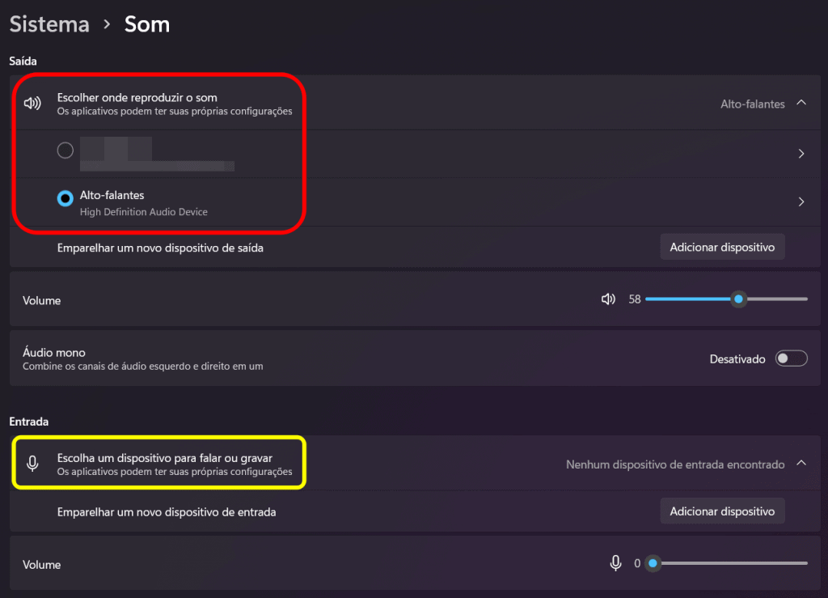Click 'Nenhum dispositivo de entrada encontrado' text
Image resolution: width=828 pixels, height=598 pixels.
675,464
